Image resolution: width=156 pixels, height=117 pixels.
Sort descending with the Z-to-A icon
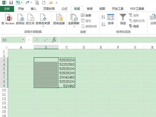103,24
